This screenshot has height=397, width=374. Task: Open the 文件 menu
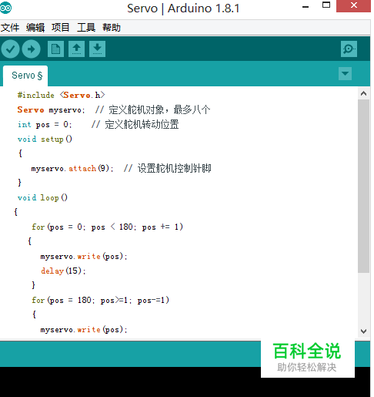pyautogui.click(x=10, y=27)
